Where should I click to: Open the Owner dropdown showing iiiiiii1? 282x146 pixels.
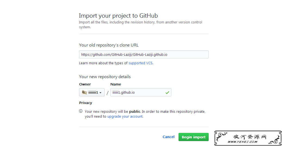(92, 92)
